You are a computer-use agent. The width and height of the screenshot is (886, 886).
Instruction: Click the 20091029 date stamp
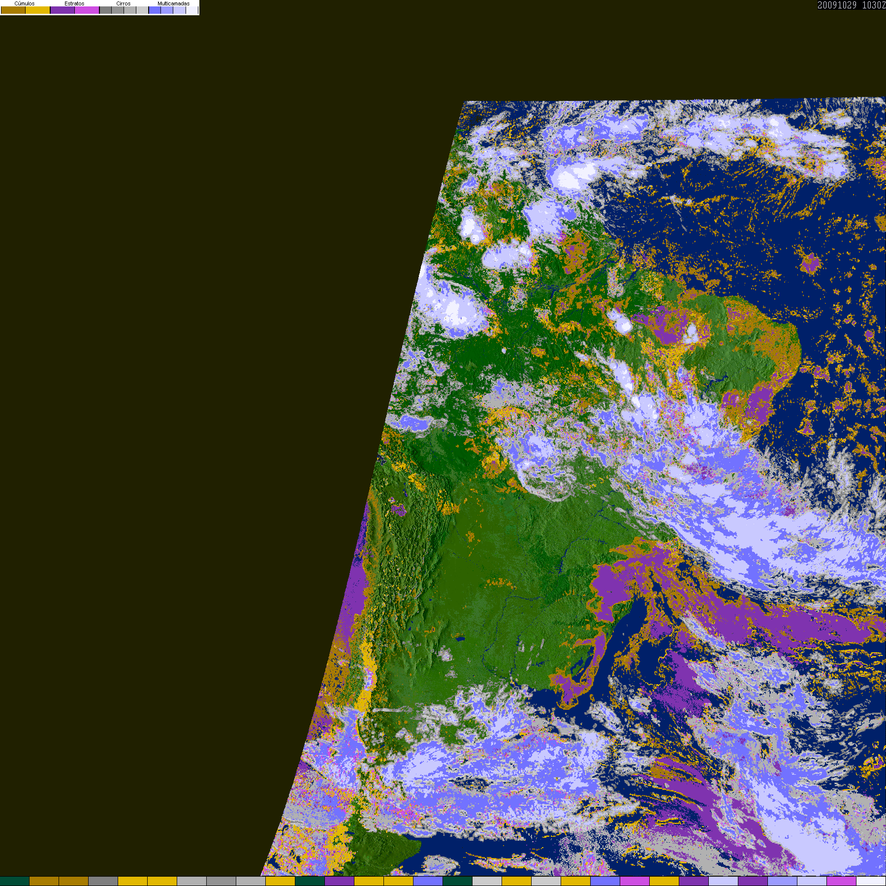[837, 5]
